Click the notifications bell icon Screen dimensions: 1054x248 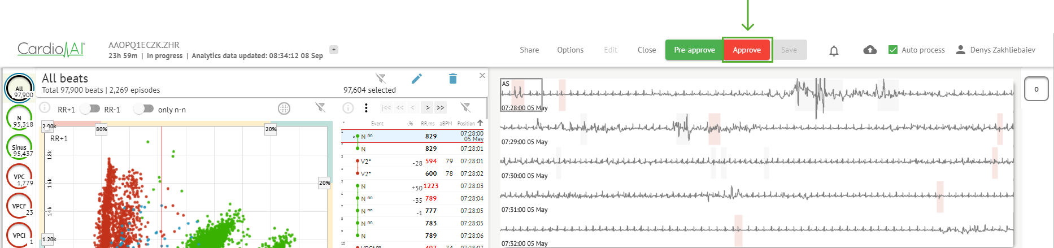pos(834,51)
